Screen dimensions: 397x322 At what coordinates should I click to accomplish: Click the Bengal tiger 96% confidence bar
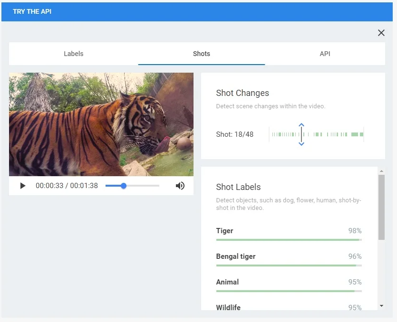(x=289, y=265)
